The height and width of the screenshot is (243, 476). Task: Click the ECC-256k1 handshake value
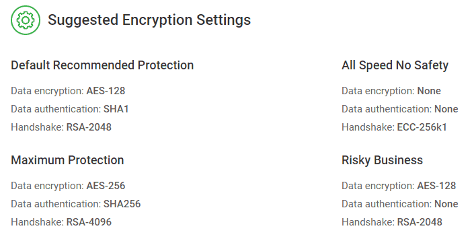(x=422, y=127)
